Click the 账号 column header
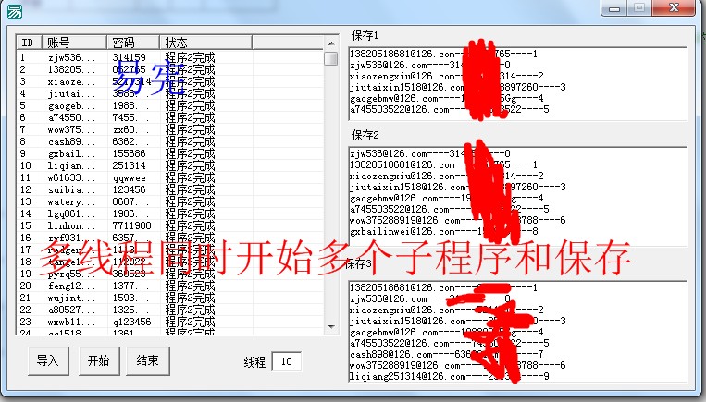Screen dimensions: 706x402 [x=74, y=43]
